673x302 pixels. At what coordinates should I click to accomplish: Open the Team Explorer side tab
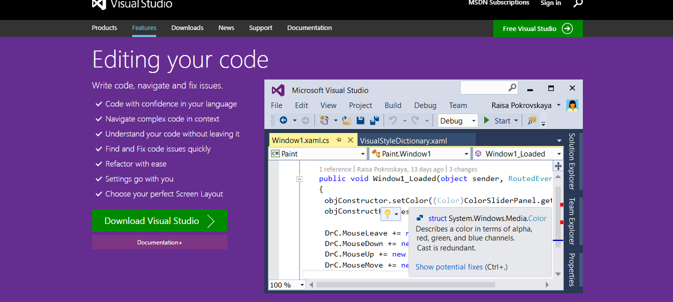[x=571, y=221]
